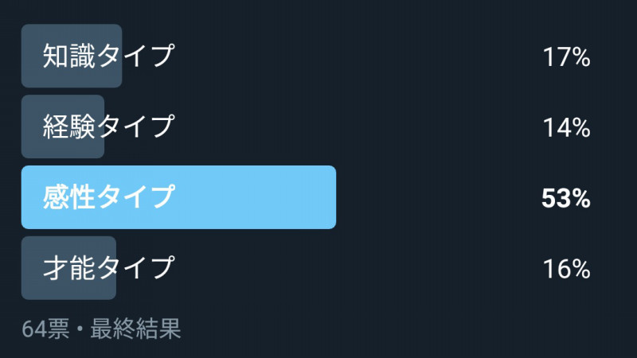The width and height of the screenshot is (637, 358).
Task: Click the 知識 kanji in first option
Action: point(69,56)
